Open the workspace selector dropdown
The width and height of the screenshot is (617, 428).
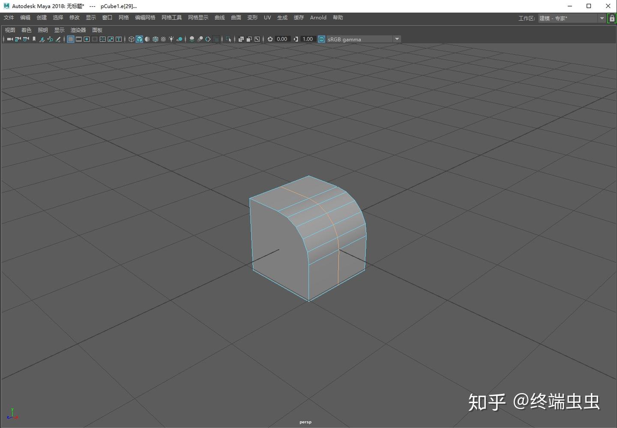click(602, 18)
